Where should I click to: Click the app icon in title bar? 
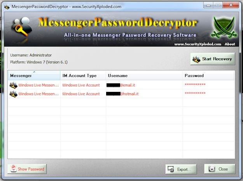point(7,7)
